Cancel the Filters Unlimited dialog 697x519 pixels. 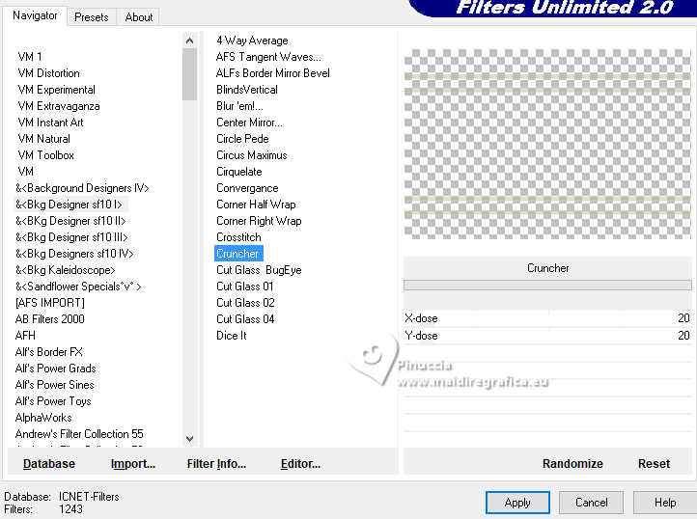pyautogui.click(x=591, y=503)
